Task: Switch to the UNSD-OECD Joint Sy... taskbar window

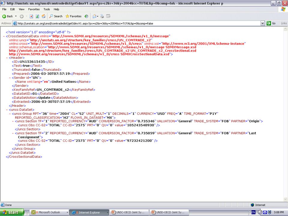Action: click(169, 212)
